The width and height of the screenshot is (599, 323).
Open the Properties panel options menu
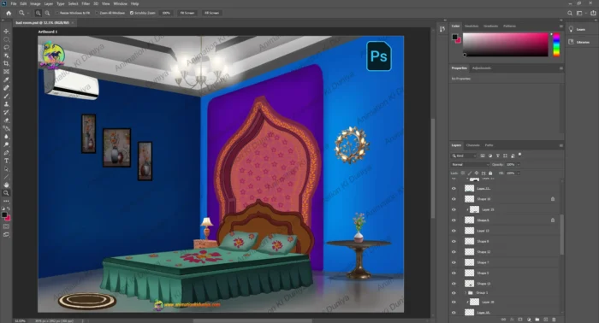click(x=560, y=68)
